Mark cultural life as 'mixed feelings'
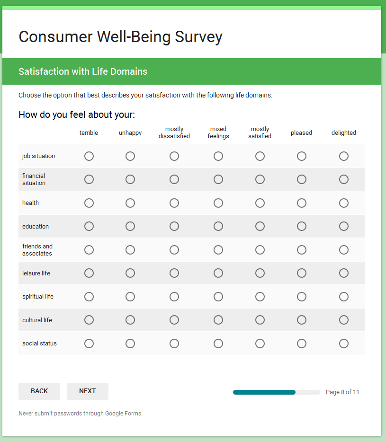The height and width of the screenshot is (441, 386). pos(218,320)
